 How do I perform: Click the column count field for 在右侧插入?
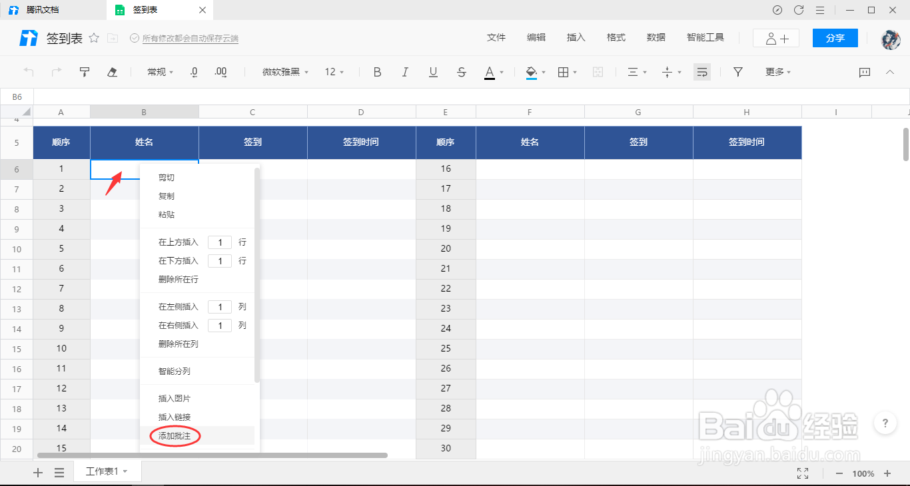point(220,326)
